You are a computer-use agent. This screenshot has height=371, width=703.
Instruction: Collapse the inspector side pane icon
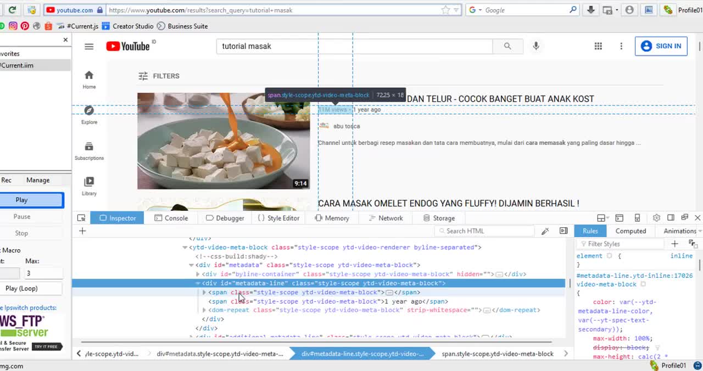563,231
